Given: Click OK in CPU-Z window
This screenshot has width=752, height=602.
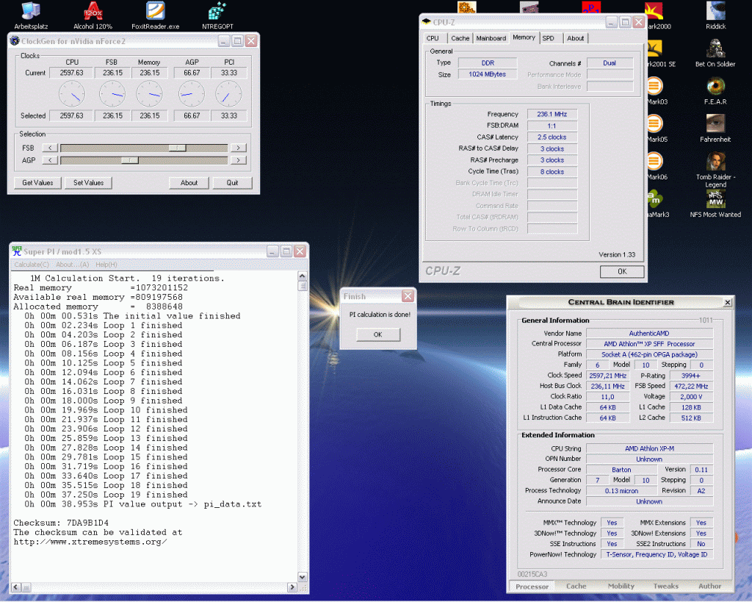Looking at the screenshot, I should (x=622, y=272).
